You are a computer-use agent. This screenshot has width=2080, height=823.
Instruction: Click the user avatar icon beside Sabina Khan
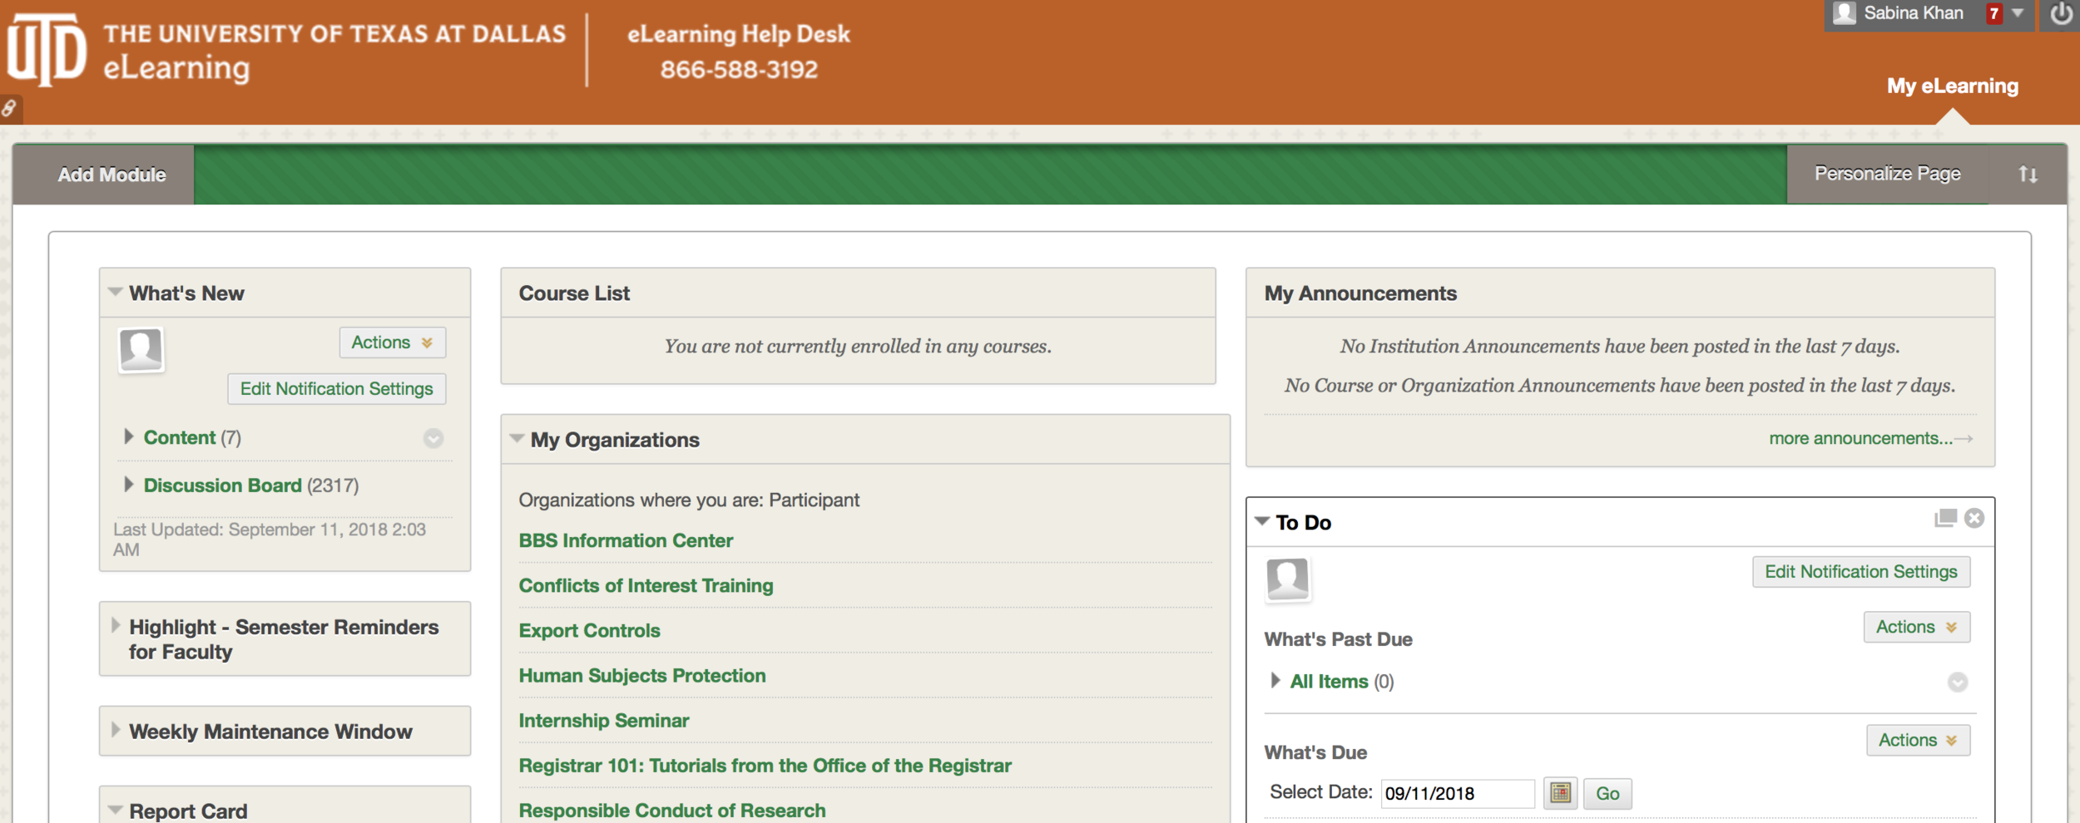tap(1844, 13)
